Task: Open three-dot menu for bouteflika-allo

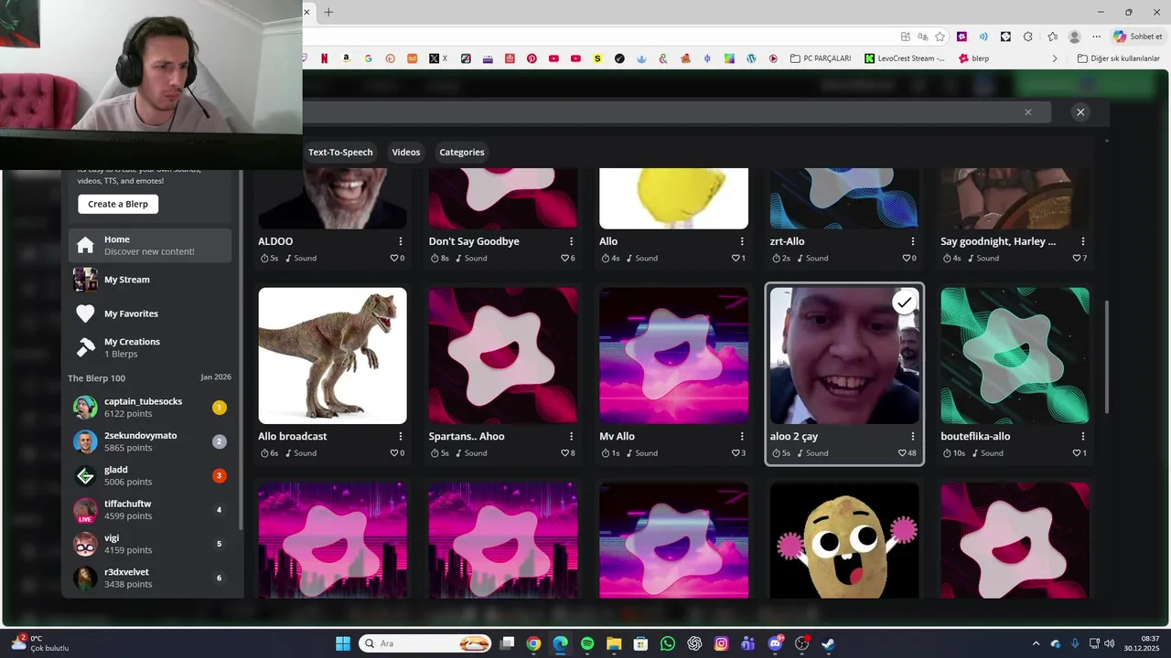Action: coord(1083,436)
